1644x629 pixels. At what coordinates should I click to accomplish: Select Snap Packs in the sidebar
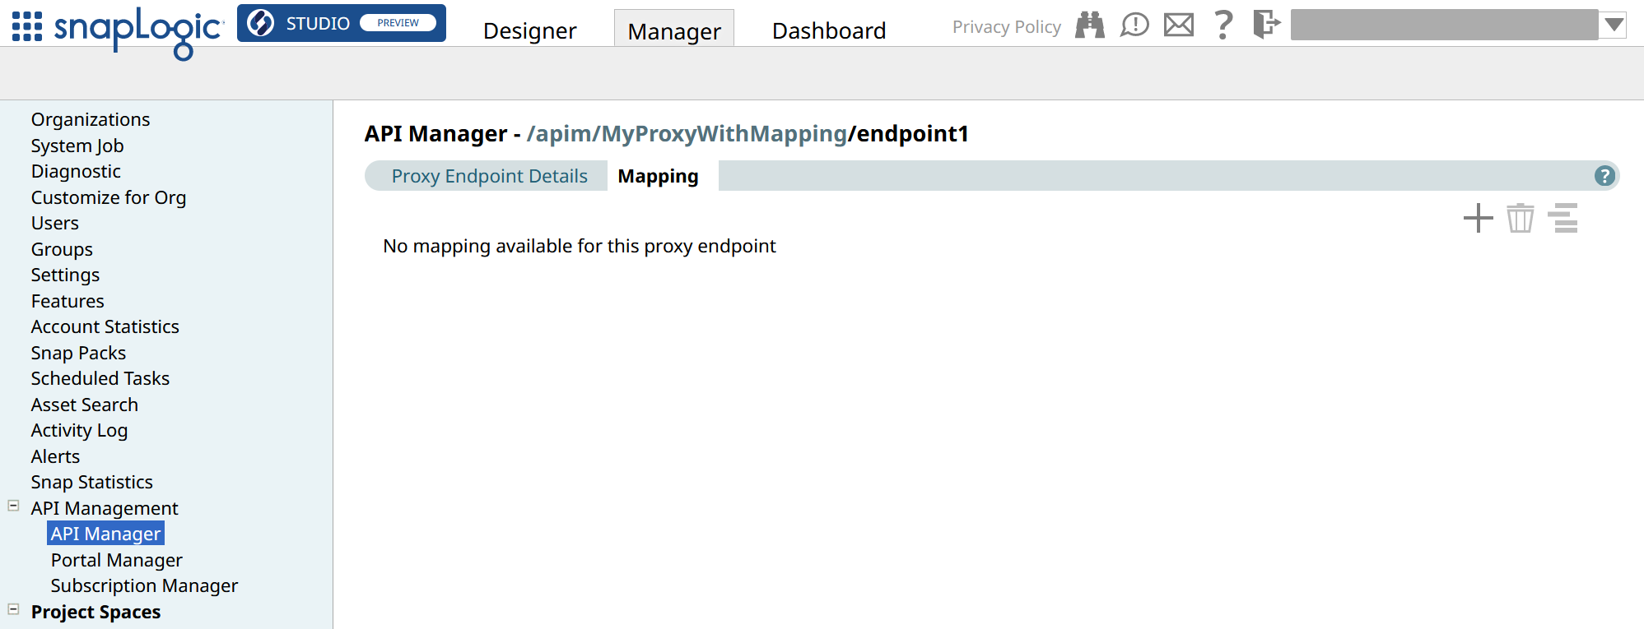[x=78, y=353]
